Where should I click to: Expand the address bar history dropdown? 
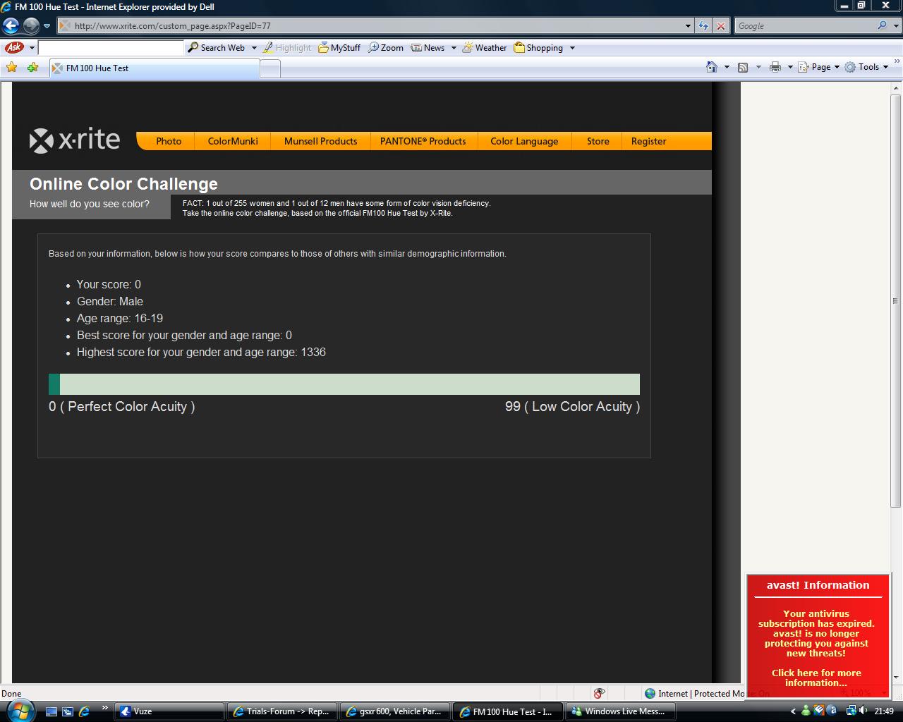[x=689, y=26]
